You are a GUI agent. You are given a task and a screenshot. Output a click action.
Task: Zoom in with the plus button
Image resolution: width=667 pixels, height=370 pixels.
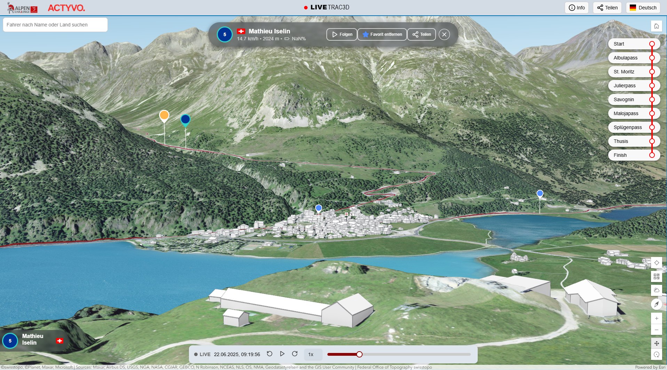tap(656, 318)
